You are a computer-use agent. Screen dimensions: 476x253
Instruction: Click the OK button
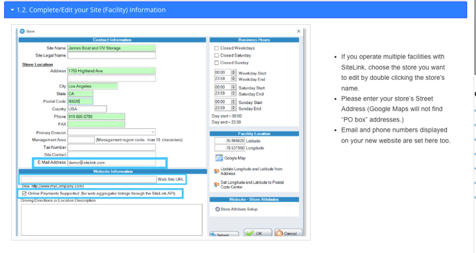point(258,233)
